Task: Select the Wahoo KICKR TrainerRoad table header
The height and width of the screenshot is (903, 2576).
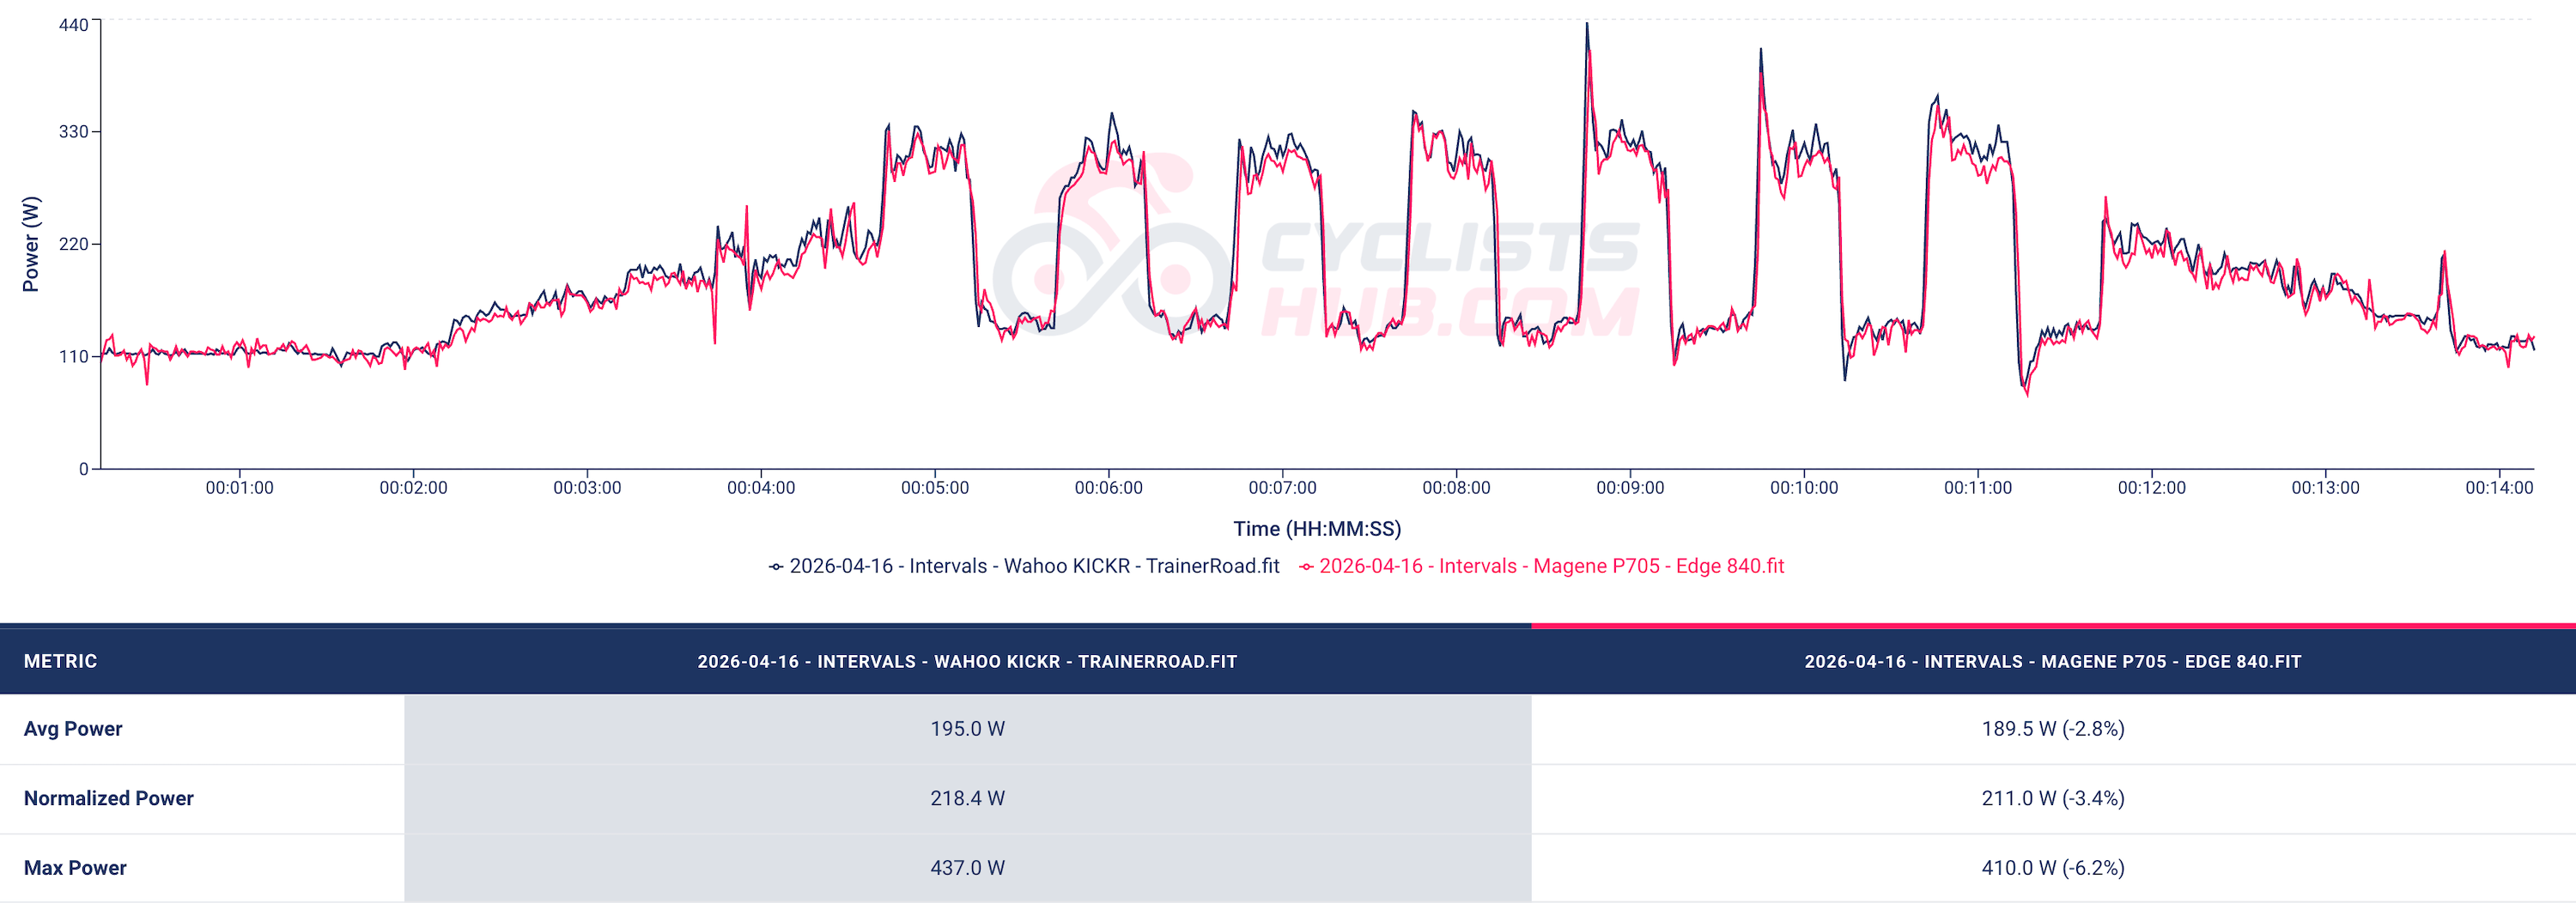Action: point(967,661)
